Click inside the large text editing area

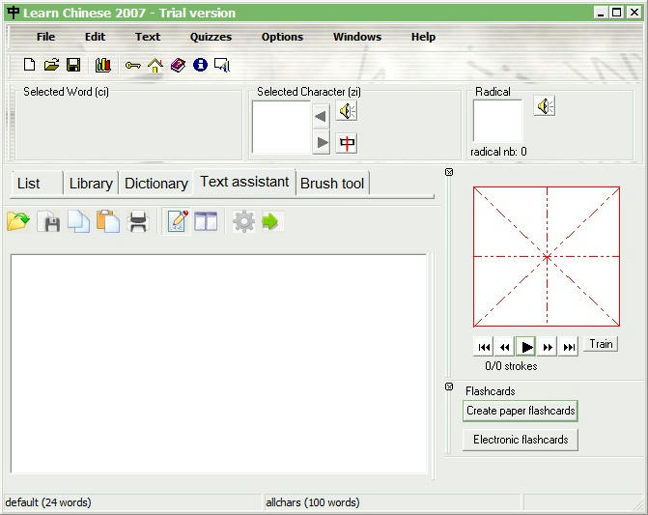[218, 363]
